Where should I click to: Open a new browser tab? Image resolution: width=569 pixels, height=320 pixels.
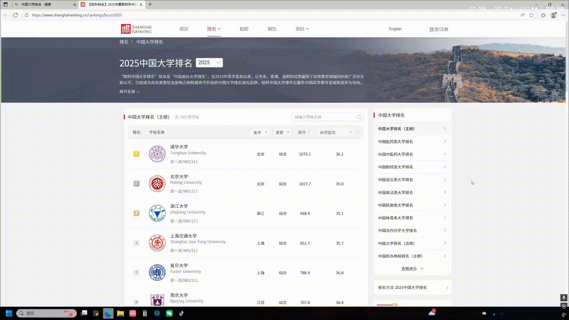[150, 4]
